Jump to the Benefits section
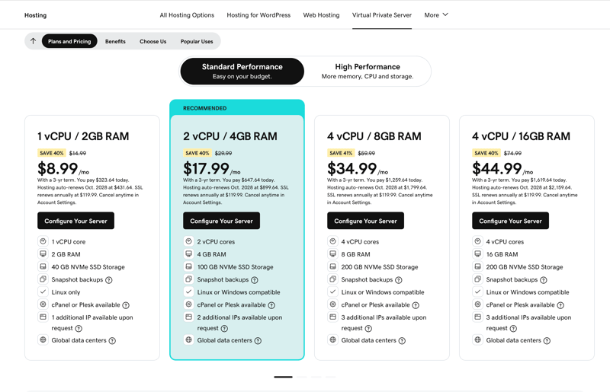 115,41
